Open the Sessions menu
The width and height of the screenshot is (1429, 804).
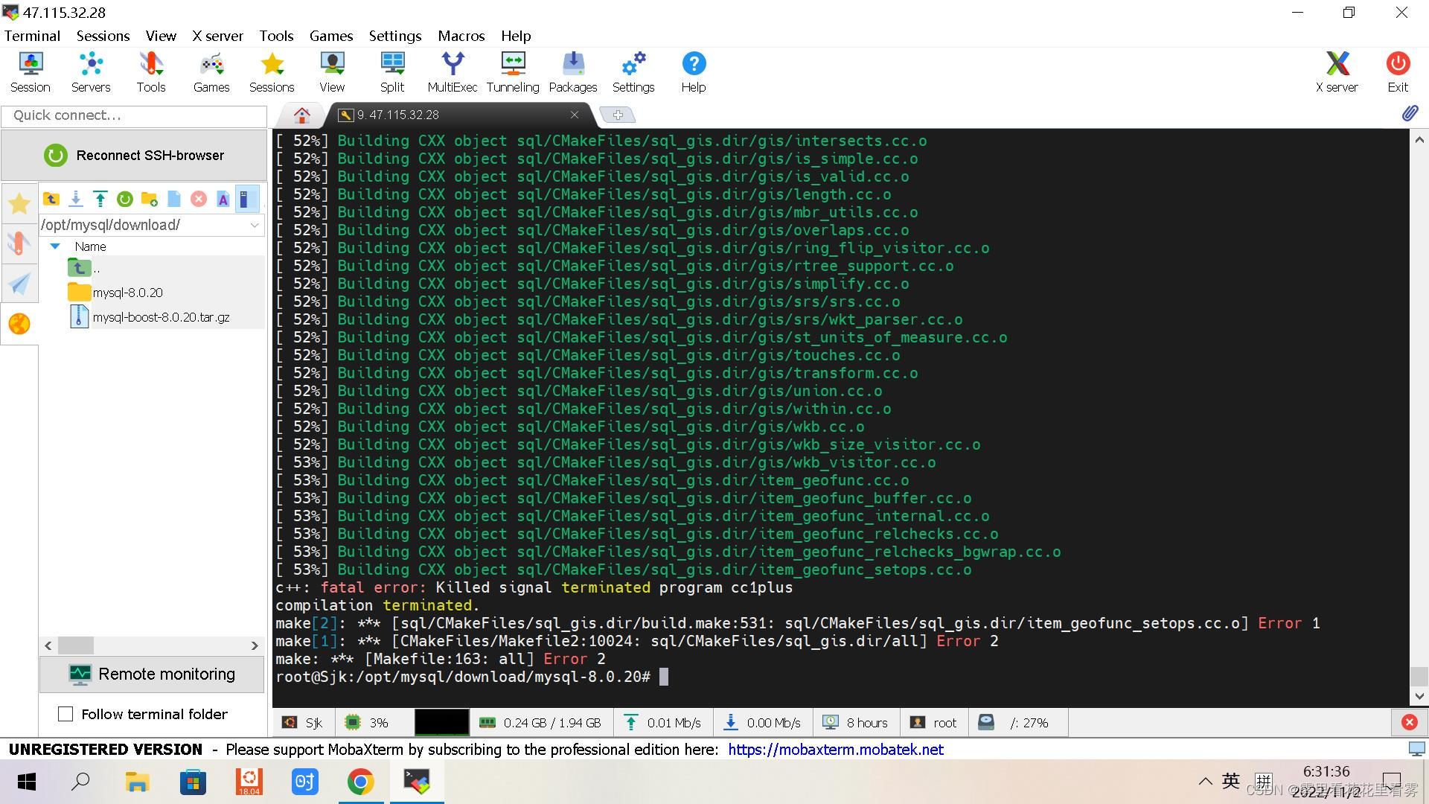coord(103,36)
